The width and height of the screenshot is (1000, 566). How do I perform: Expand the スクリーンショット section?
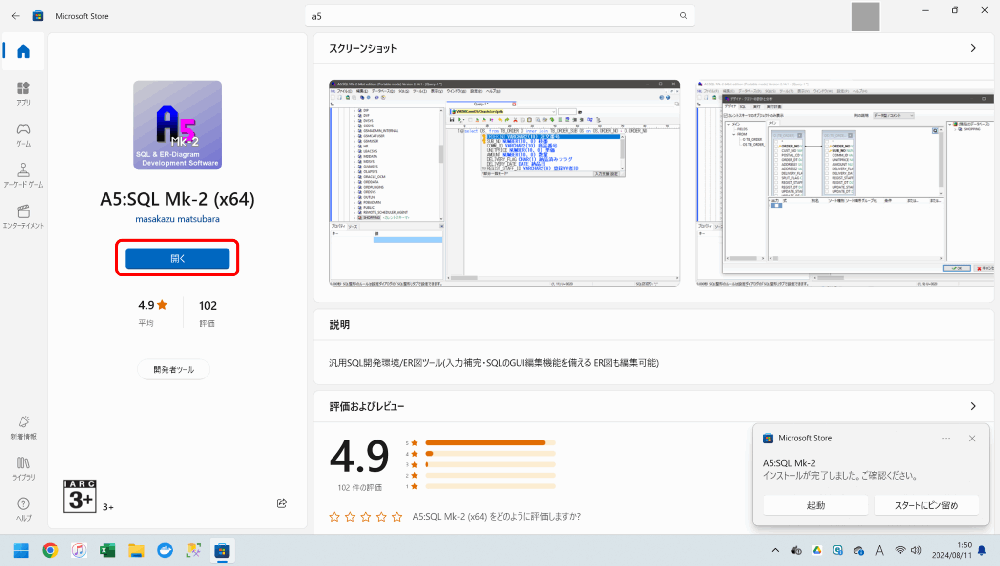click(x=972, y=48)
